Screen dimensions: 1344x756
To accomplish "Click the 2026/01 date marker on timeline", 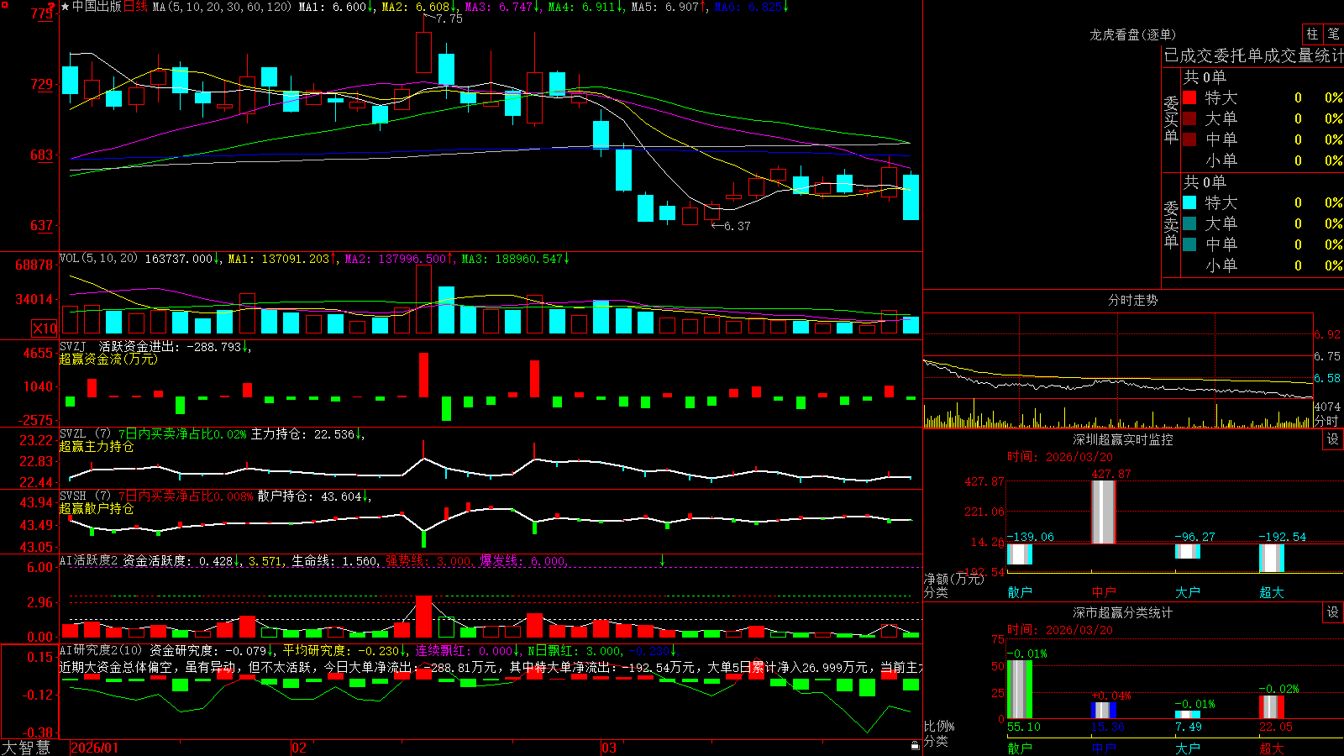I will [x=95, y=748].
